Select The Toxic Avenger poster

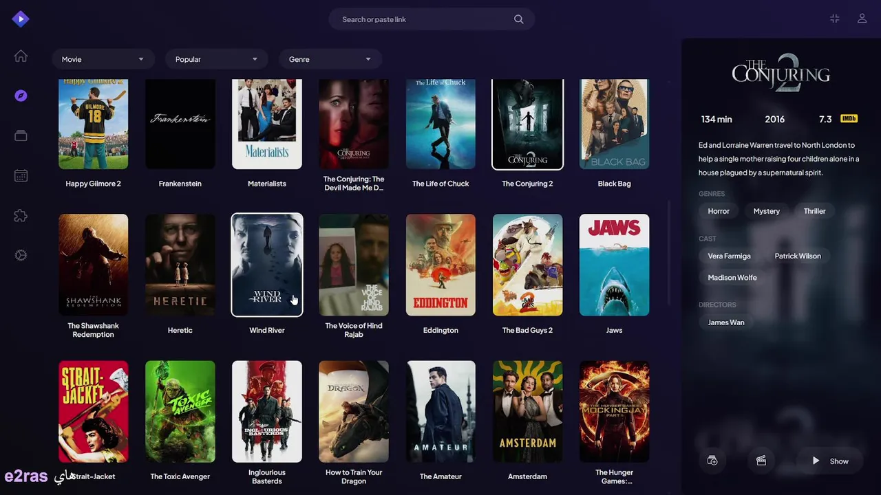click(x=180, y=411)
